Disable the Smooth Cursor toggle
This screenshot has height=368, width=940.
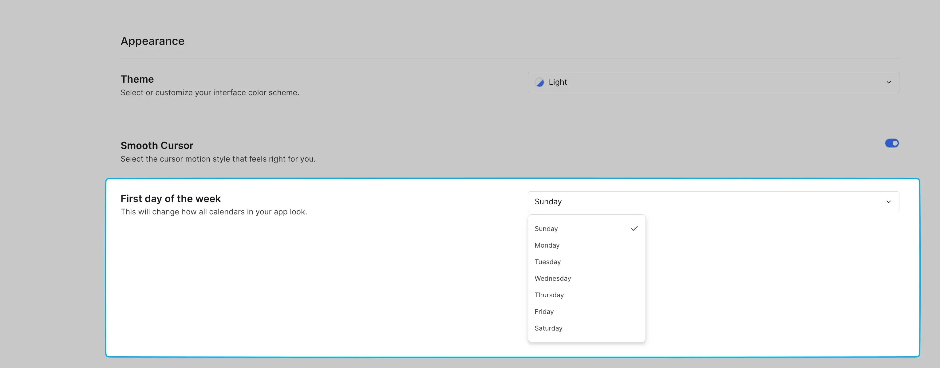pos(892,143)
